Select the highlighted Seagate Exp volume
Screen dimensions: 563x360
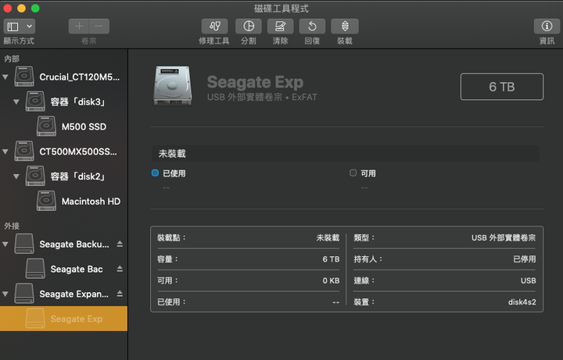click(x=63, y=319)
